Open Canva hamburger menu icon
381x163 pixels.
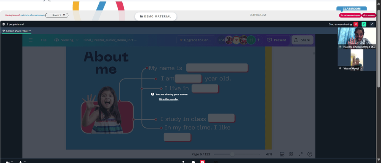click(30, 40)
